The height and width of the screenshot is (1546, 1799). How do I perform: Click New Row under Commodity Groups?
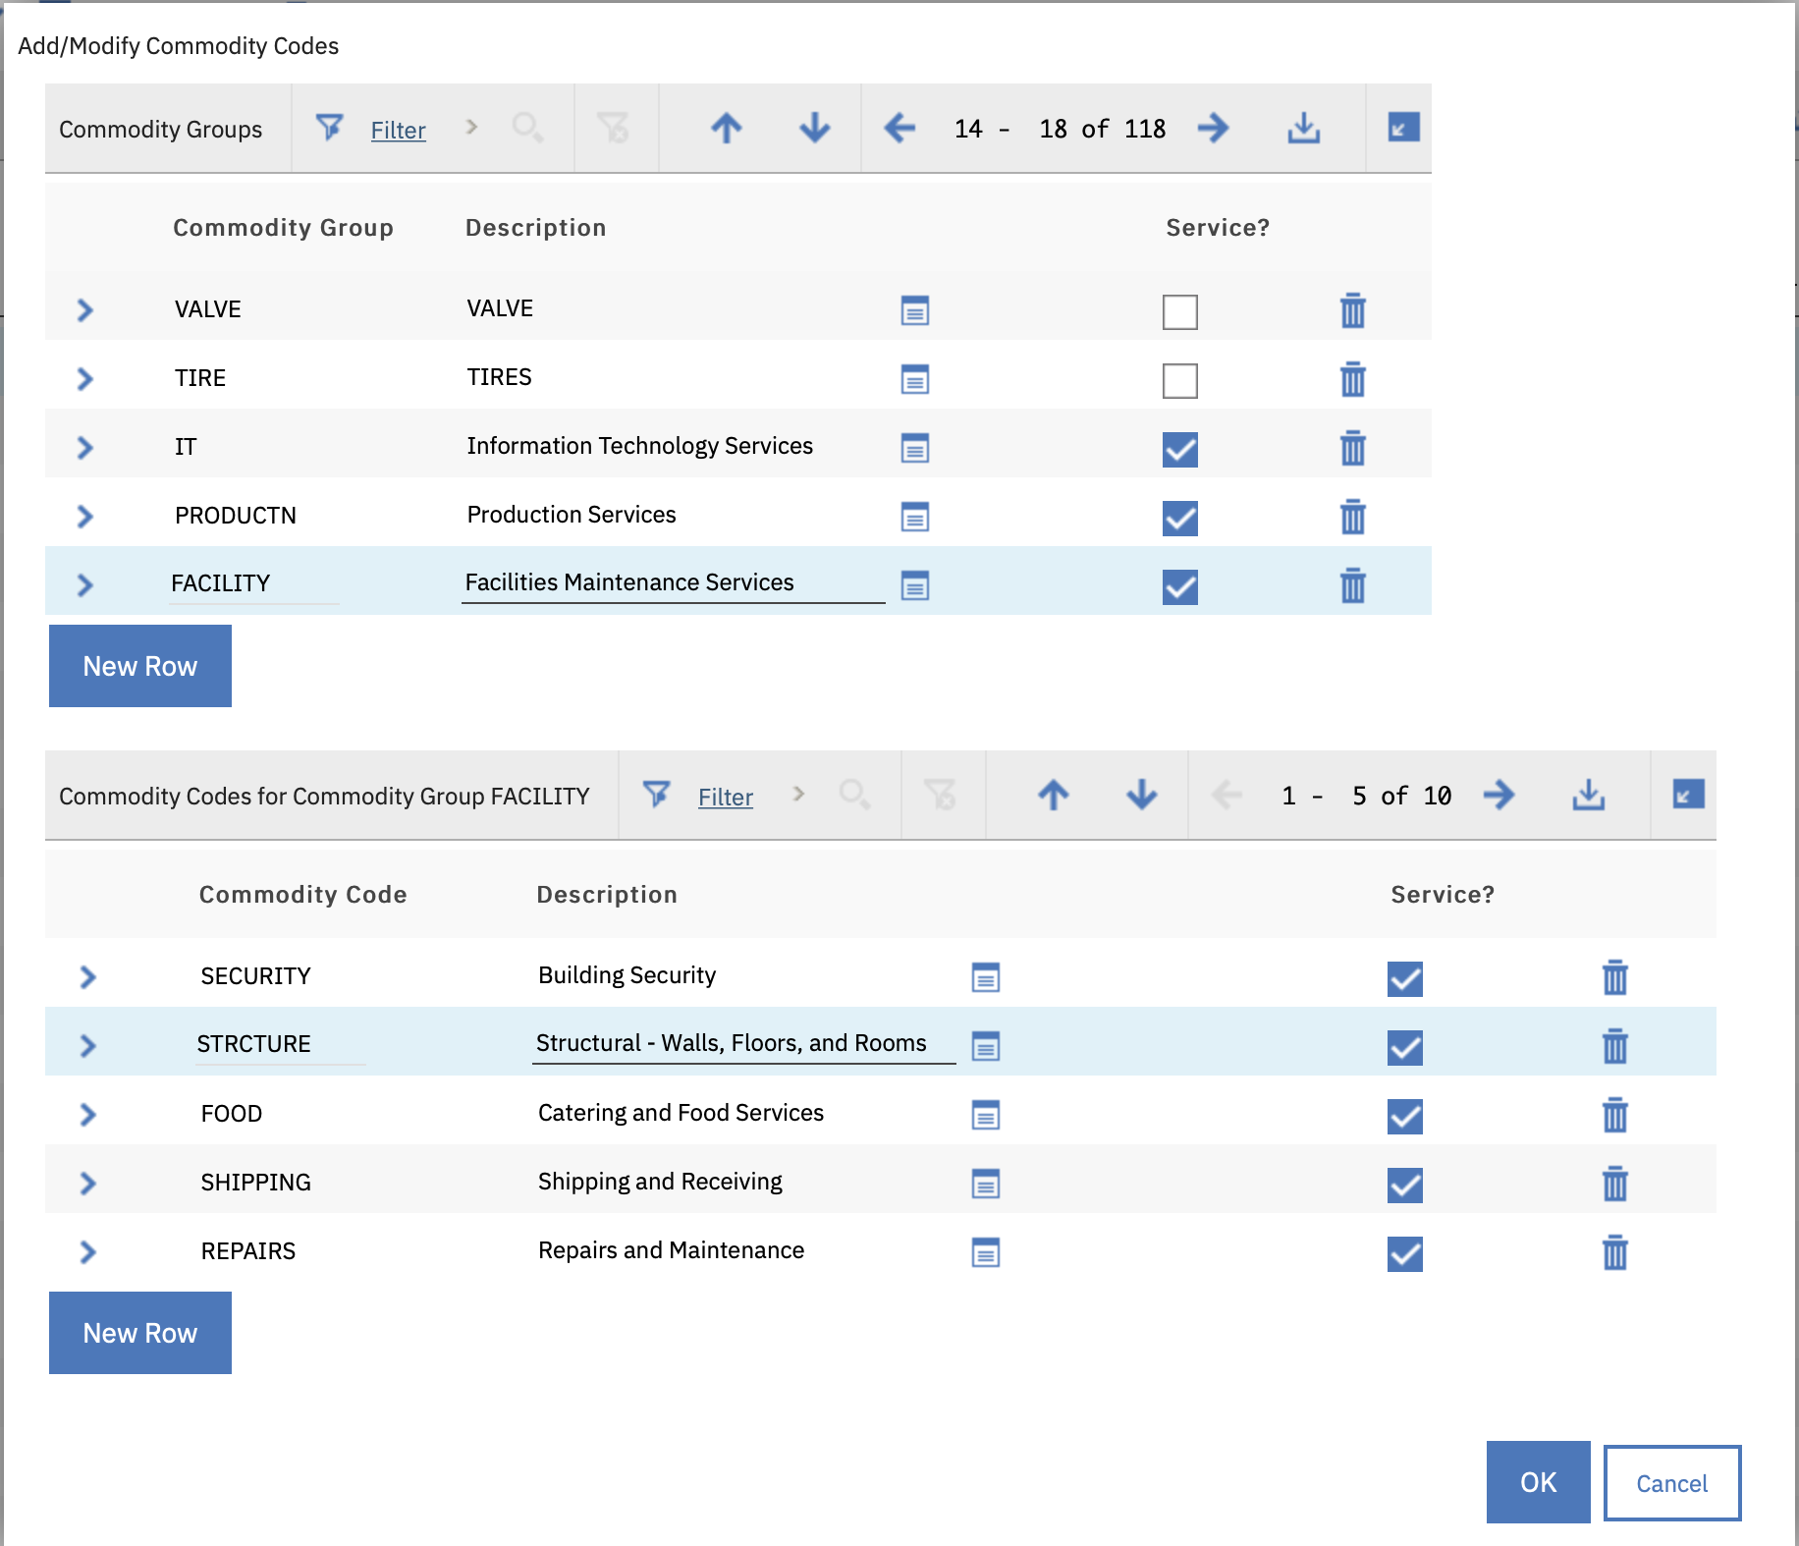click(140, 666)
